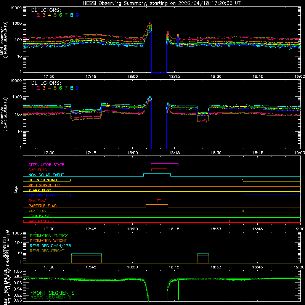Click the FLARE_FLAG label
Screen dimensions: 305x305
pyautogui.click(x=40, y=190)
